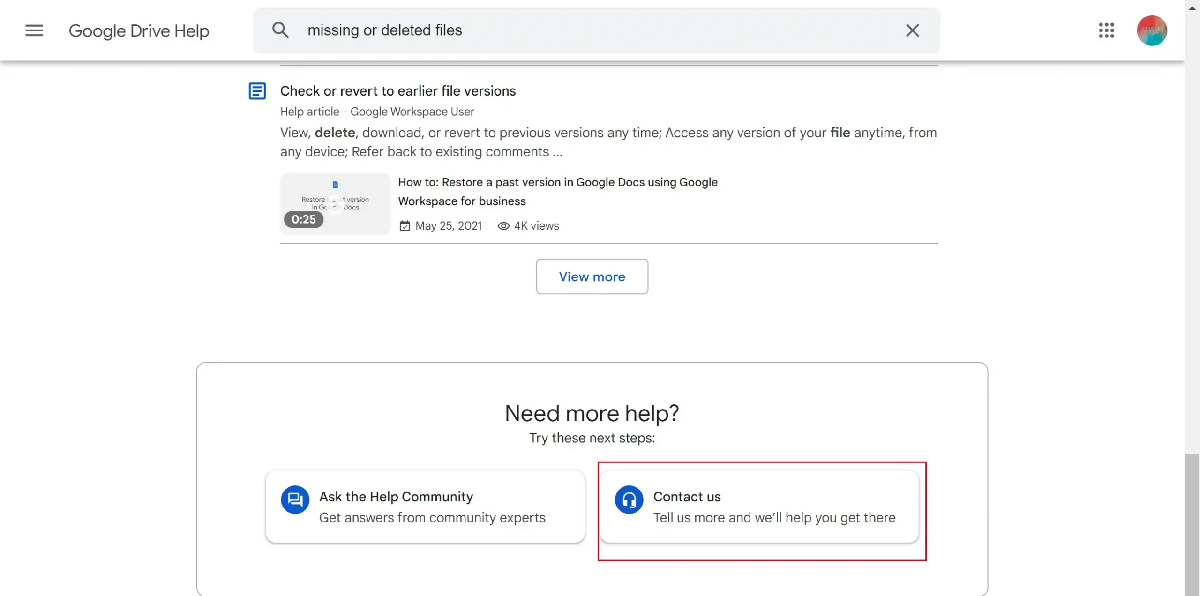
Task: Open the How to: Restore a past version video title
Action: (x=558, y=192)
